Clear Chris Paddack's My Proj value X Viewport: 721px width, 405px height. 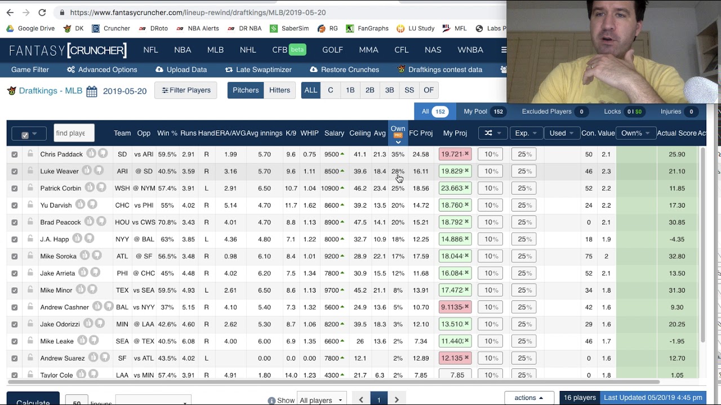pyautogui.click(x=466, y=154)
